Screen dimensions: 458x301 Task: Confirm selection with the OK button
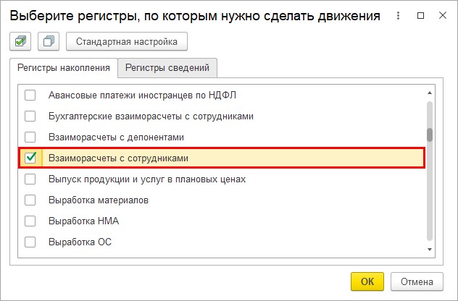(x=367, y=281)
